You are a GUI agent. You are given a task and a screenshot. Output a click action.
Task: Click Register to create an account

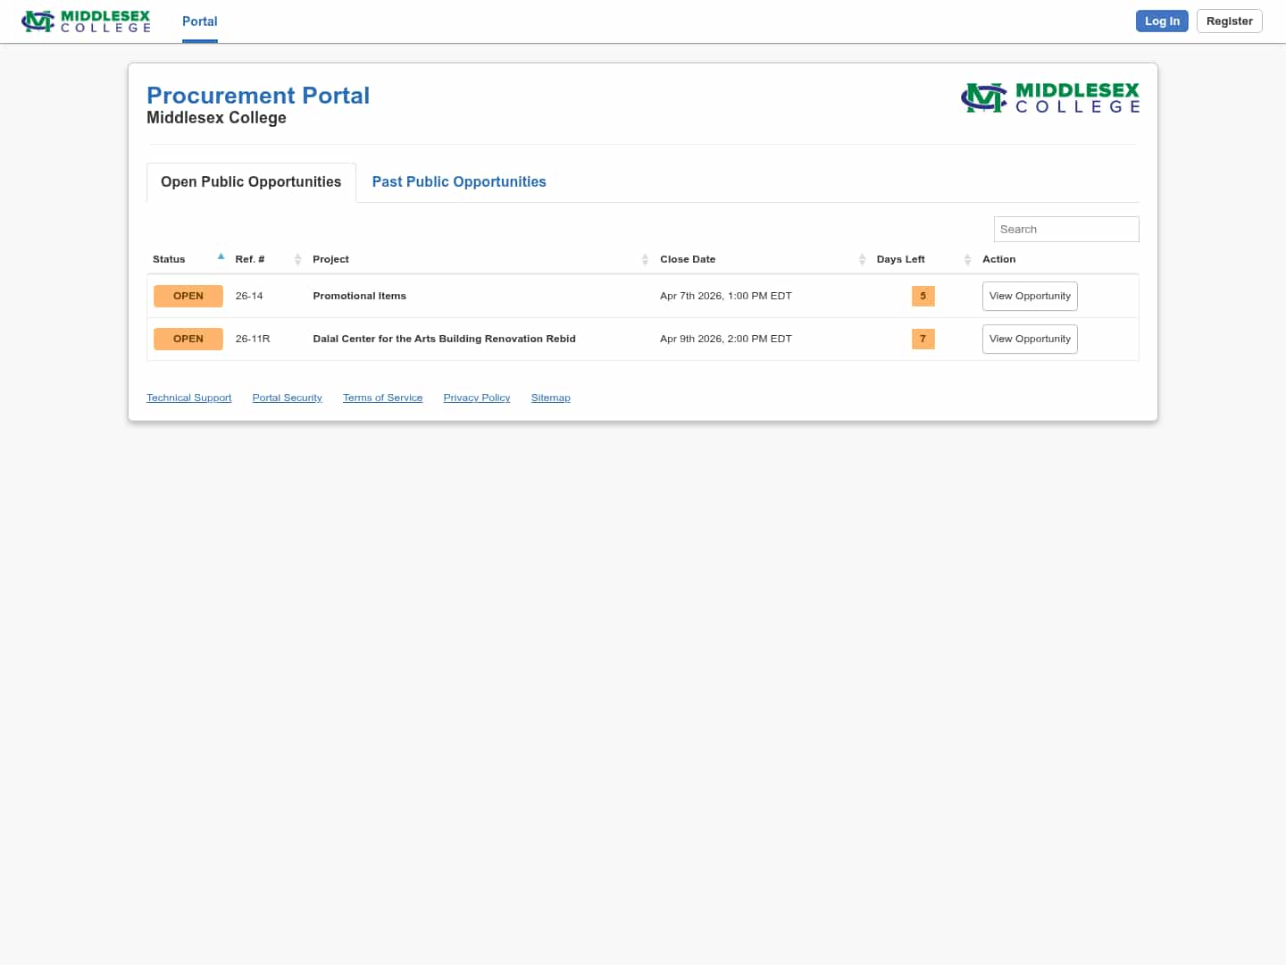[1229, 21]
